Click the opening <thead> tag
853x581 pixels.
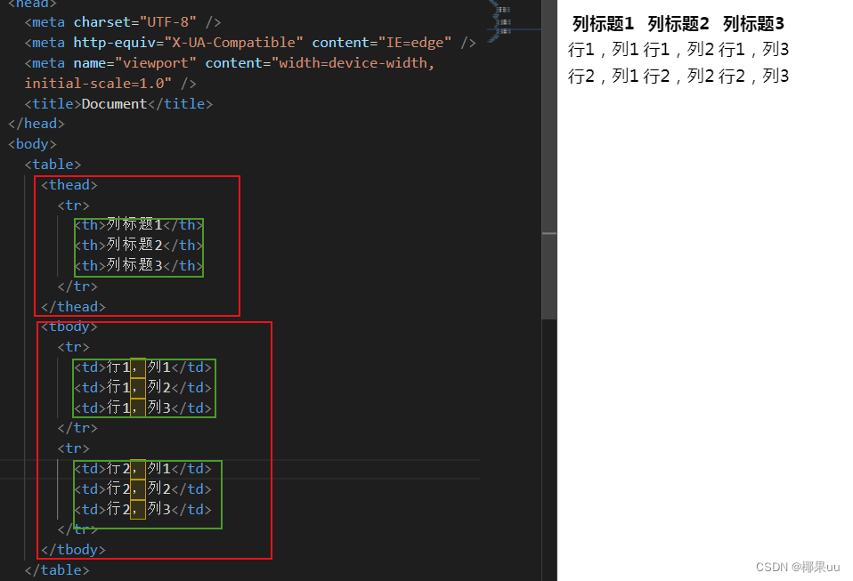69,185
